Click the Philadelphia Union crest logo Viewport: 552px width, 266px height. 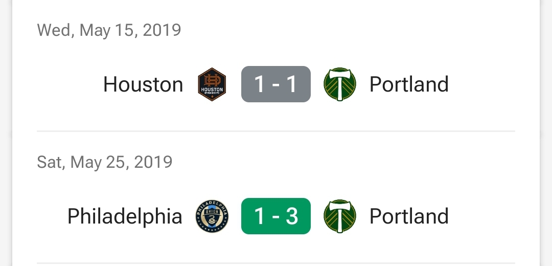coord(212,216)
